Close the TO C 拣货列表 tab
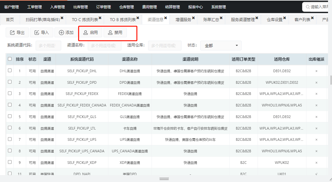 click(100, 18)
